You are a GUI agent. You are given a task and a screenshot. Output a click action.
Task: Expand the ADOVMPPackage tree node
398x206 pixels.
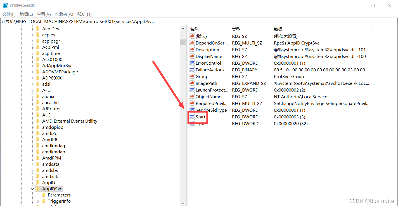tap(32, 72)
